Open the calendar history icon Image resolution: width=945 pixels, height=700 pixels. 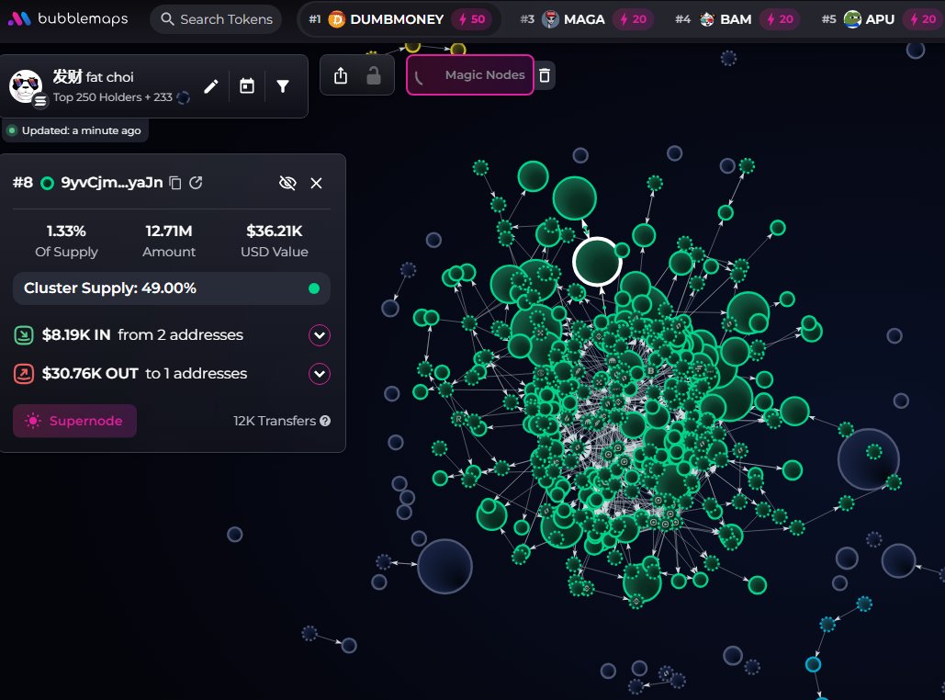(x=247, y=86)
